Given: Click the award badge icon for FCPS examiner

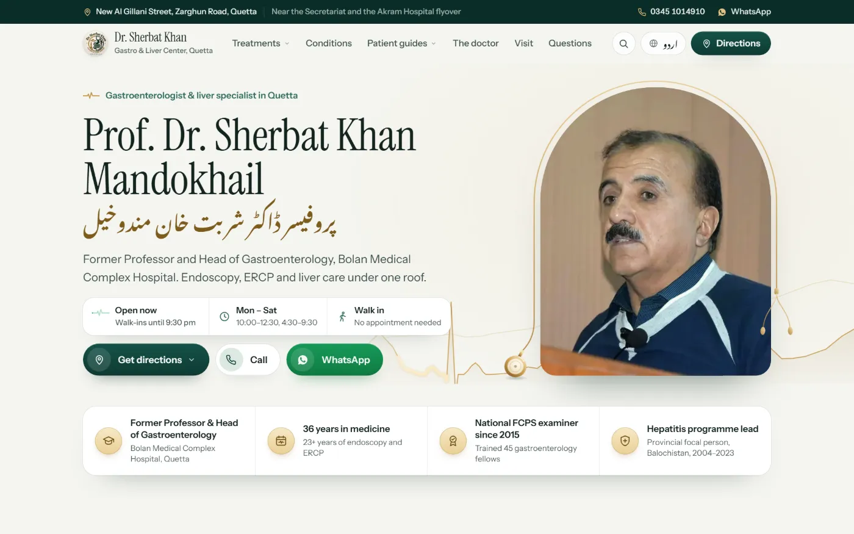Looking at the screenshot, I should click(453, 441).
